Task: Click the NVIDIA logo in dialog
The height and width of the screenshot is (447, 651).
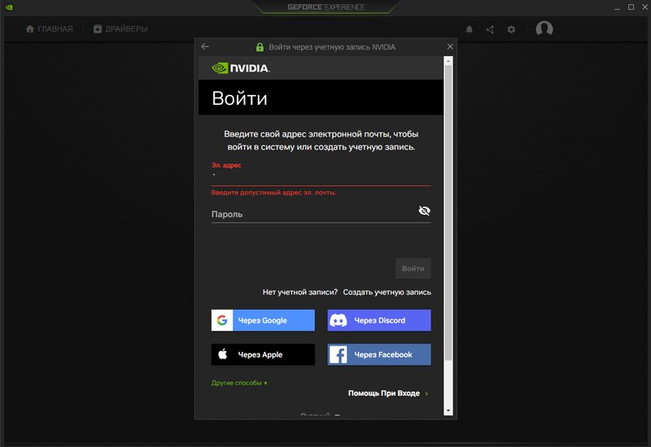Action: pyautogui.click(x=241, y=68)
